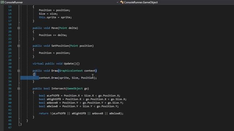Click the ConsoleRunner project icon
The image size is (234, 131).
2,2
